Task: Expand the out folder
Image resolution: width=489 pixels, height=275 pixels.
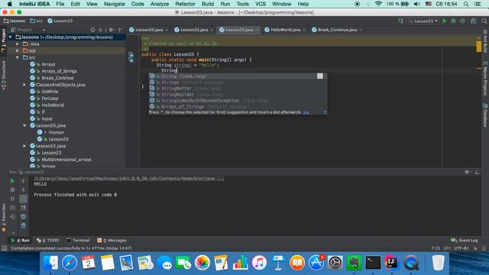Action: (18, 50)
